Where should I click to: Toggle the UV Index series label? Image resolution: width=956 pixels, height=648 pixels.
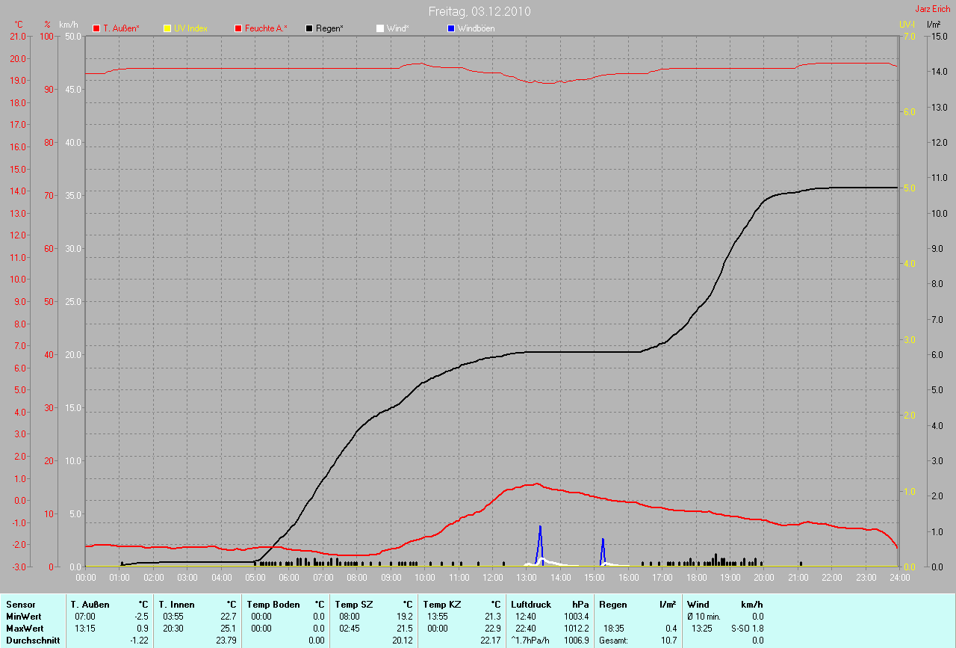point(190,28)
